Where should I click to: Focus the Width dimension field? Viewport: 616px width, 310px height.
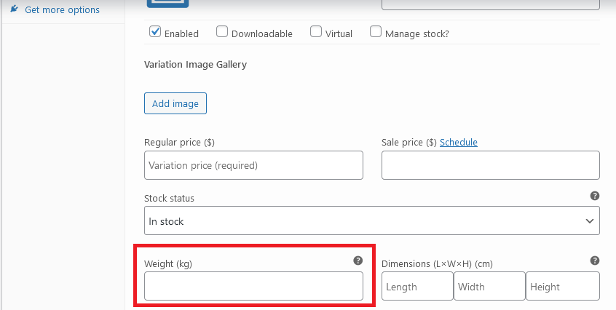(489, 286)
